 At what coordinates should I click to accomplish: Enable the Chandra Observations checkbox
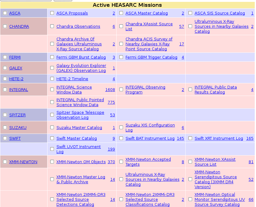(52, 26)
